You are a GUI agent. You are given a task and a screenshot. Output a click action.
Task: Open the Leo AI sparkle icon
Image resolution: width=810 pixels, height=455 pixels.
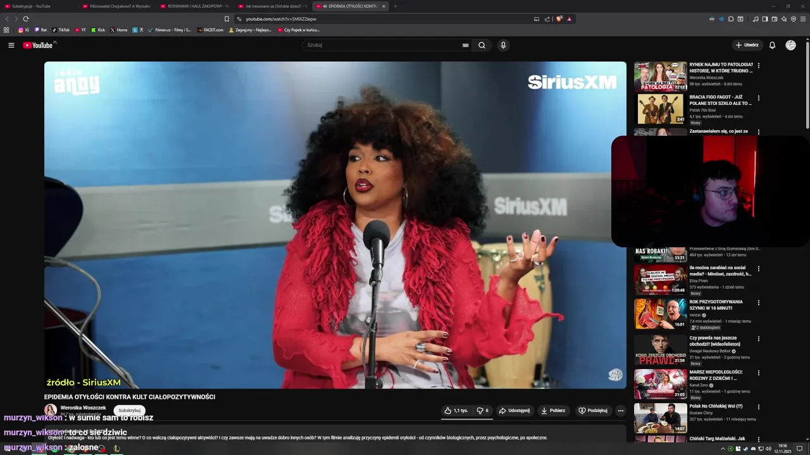click(x=784, y=19)
